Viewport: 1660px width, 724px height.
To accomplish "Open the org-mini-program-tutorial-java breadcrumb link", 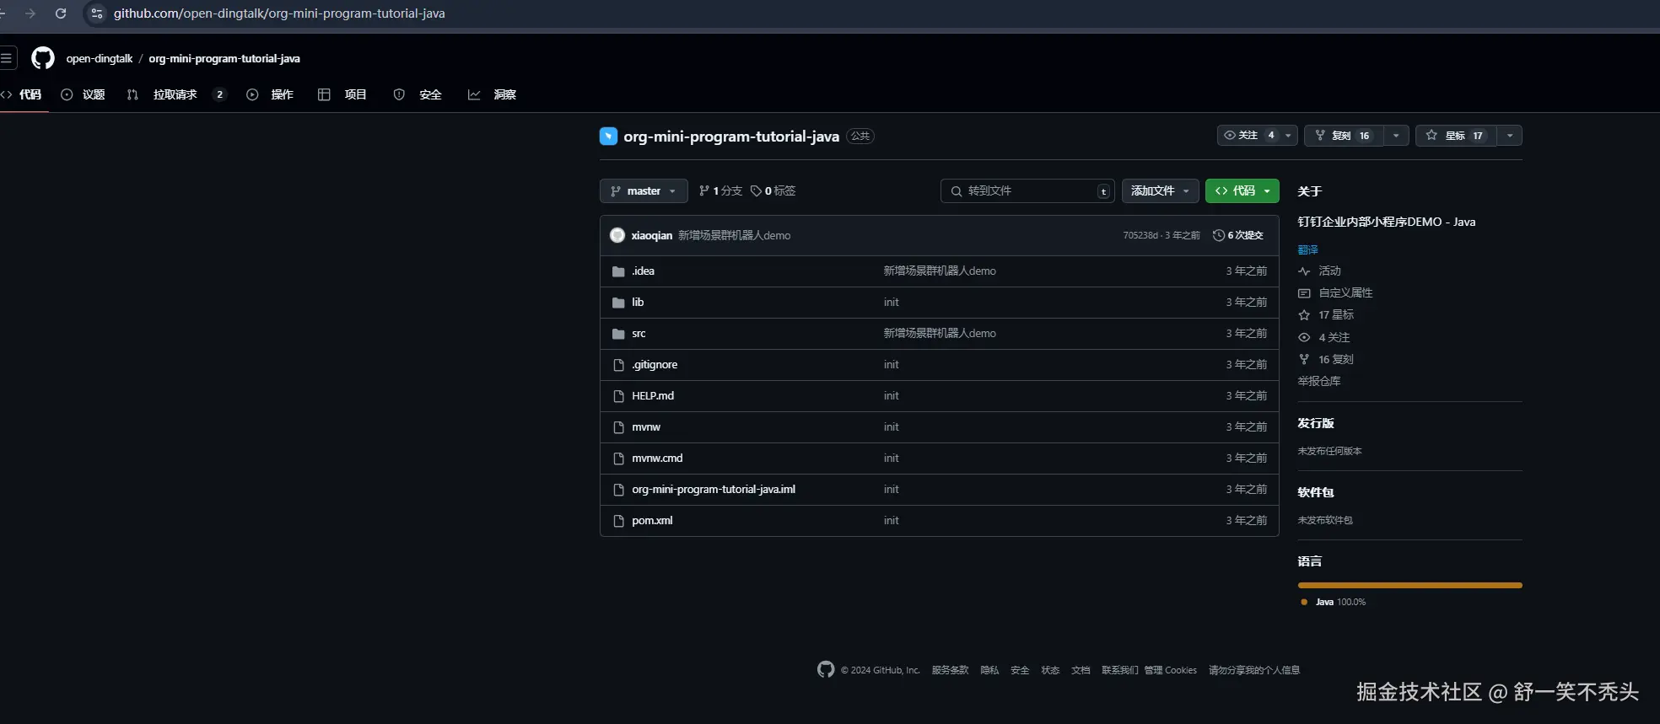I will coord(224,58).
